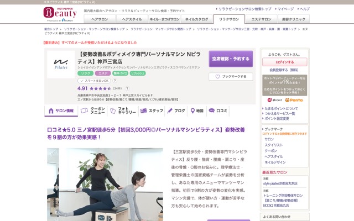This screenshot has width=354, height=221.
Task: Click ネイルデザイン under bookmark list
Action: pyautogui.click(x=275, y=162)
